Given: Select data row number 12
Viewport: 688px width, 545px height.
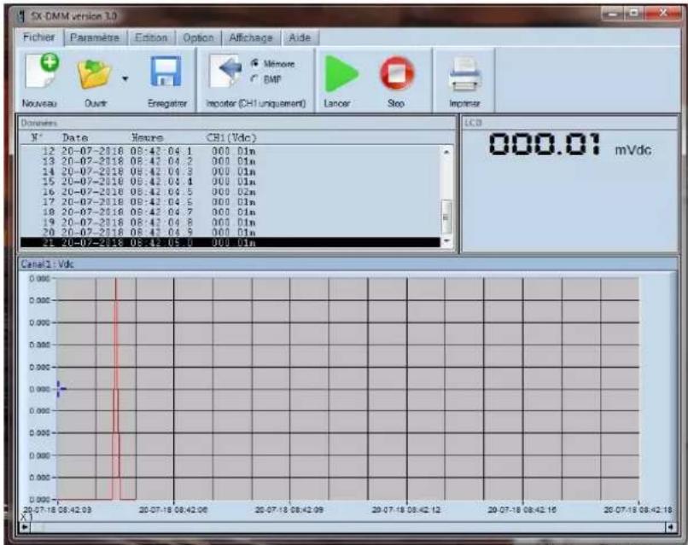Looking at the screenshot, I should click(x=230, y=151).
